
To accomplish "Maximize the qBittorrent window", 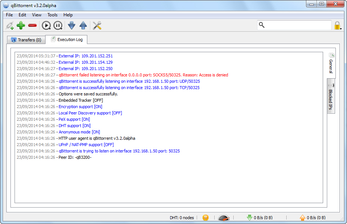I will (322, 4).
